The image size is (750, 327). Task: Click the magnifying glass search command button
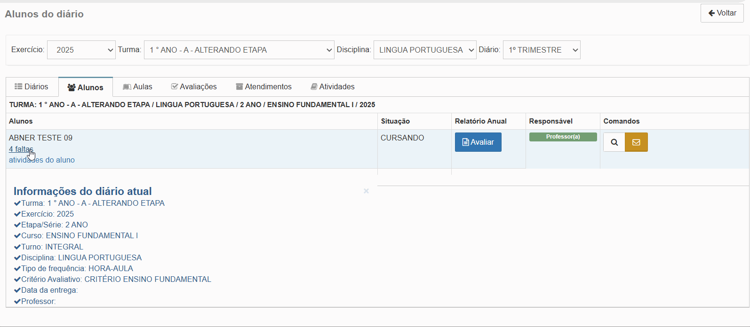(x=614, y=142)
